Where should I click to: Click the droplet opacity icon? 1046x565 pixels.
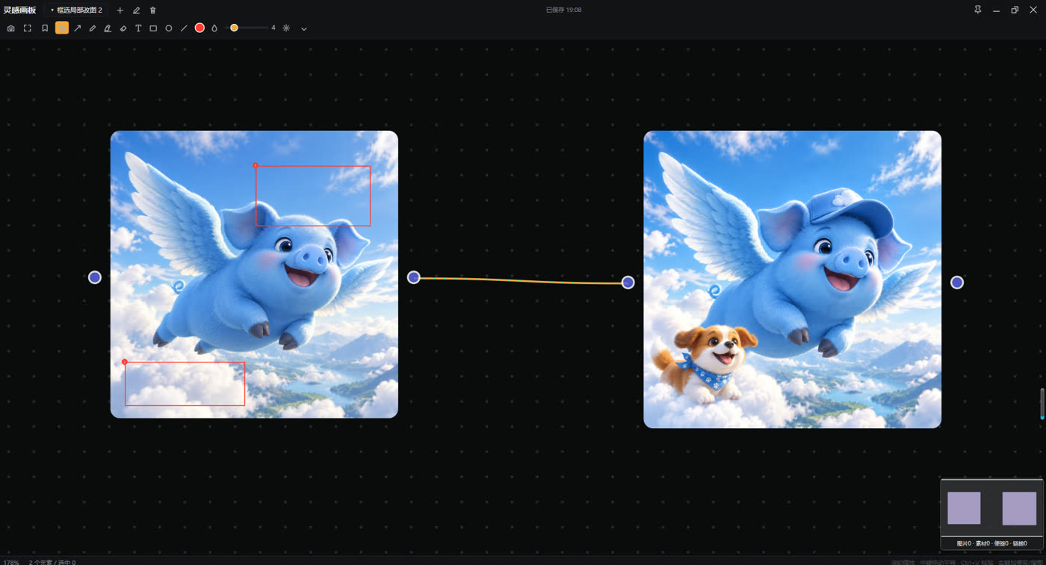click(x=214, y=28)
